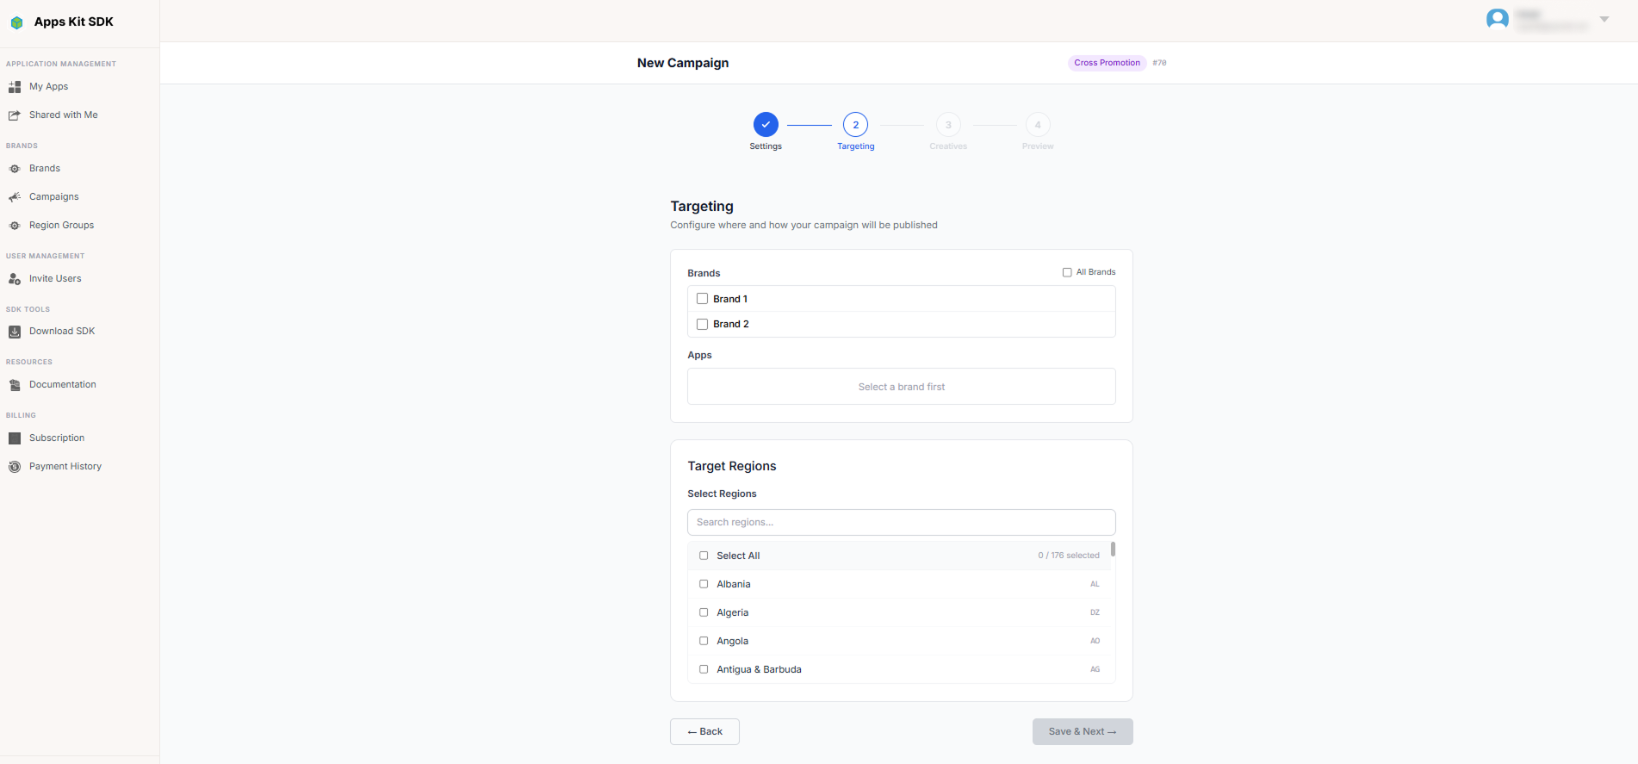Click the Payment History clock icon

(x=15, y=467)
